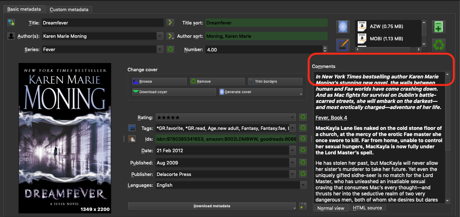Click the green arrow beside the Title field
Viewport: 460px width, 217px height.
pos(170,23)
